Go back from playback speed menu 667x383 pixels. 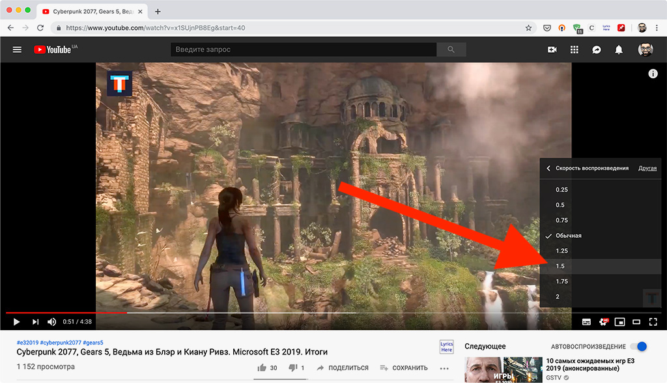click(548, 168)
